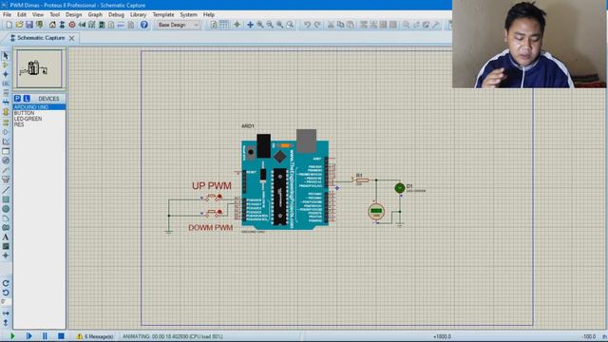Open the Graph menu

tap(95, 15)
